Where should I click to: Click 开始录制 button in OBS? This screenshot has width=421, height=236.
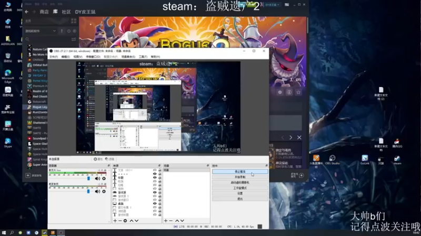click(240, 177)
